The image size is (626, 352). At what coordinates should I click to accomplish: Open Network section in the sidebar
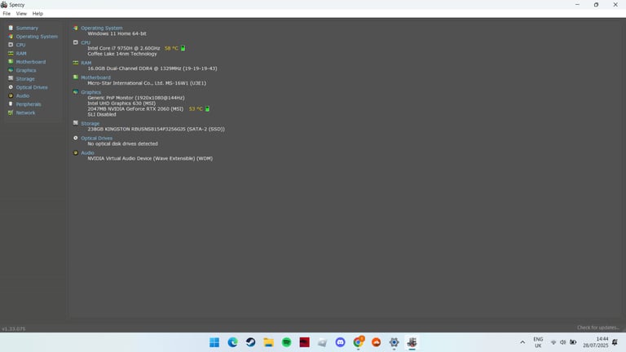click(25, 113)
